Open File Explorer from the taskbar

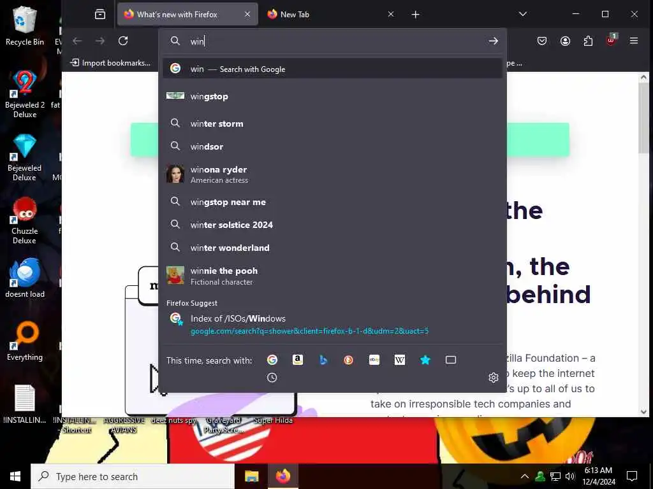pyautogui.click(x=251, y=476)
